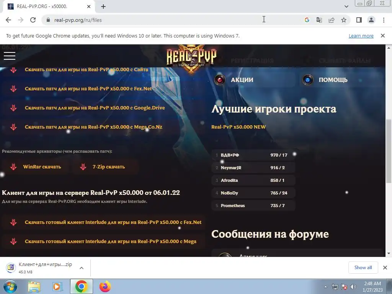
Task: Select the REAL-PVP.ORG tab
Action: click(49, 7)
